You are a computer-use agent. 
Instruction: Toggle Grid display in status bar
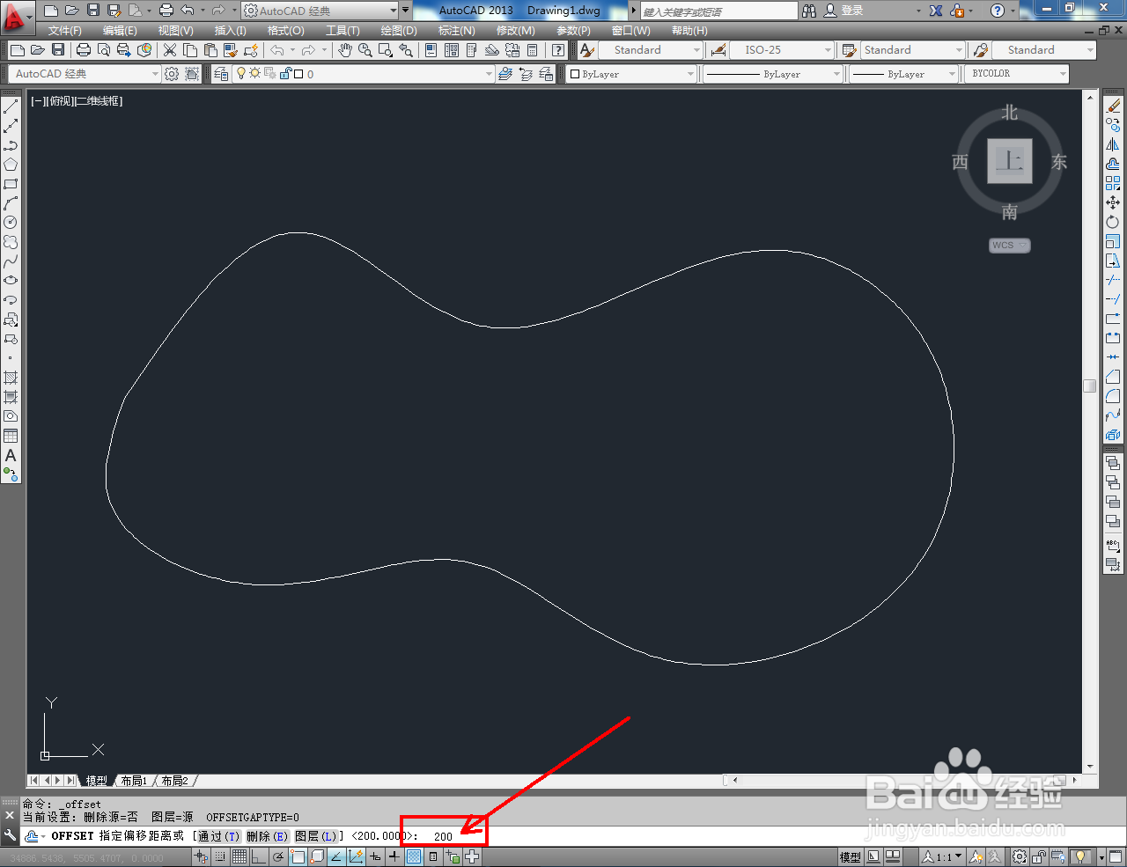239,856
